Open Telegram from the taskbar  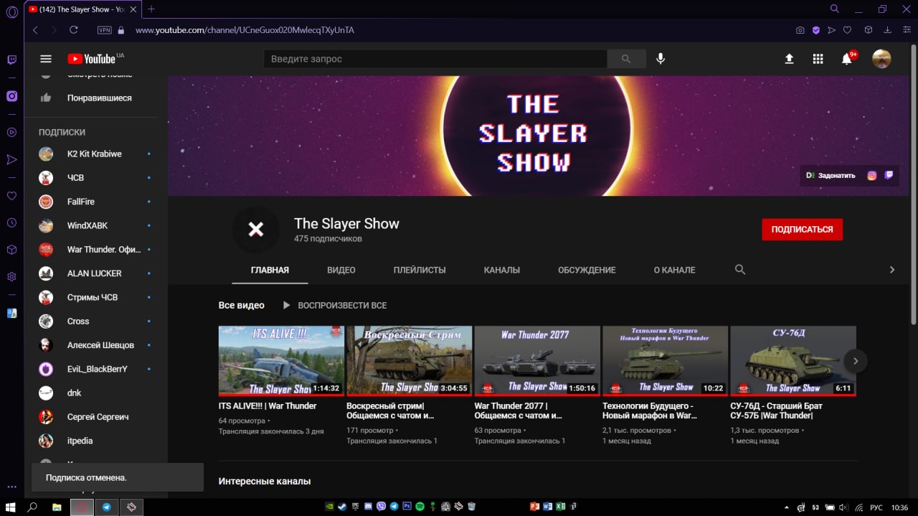tap(107, 507)
